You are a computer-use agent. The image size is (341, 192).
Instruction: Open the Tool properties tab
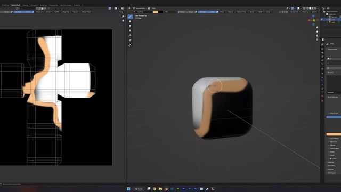pyautogui.click(x=322, y=44)
